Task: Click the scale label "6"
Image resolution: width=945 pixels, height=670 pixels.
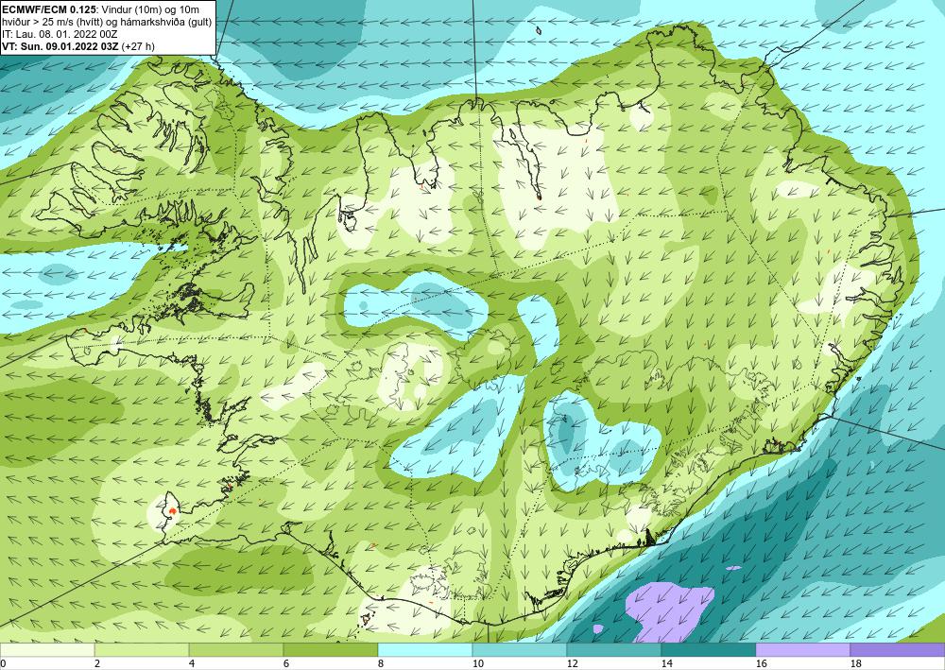Action: point(286,663)
